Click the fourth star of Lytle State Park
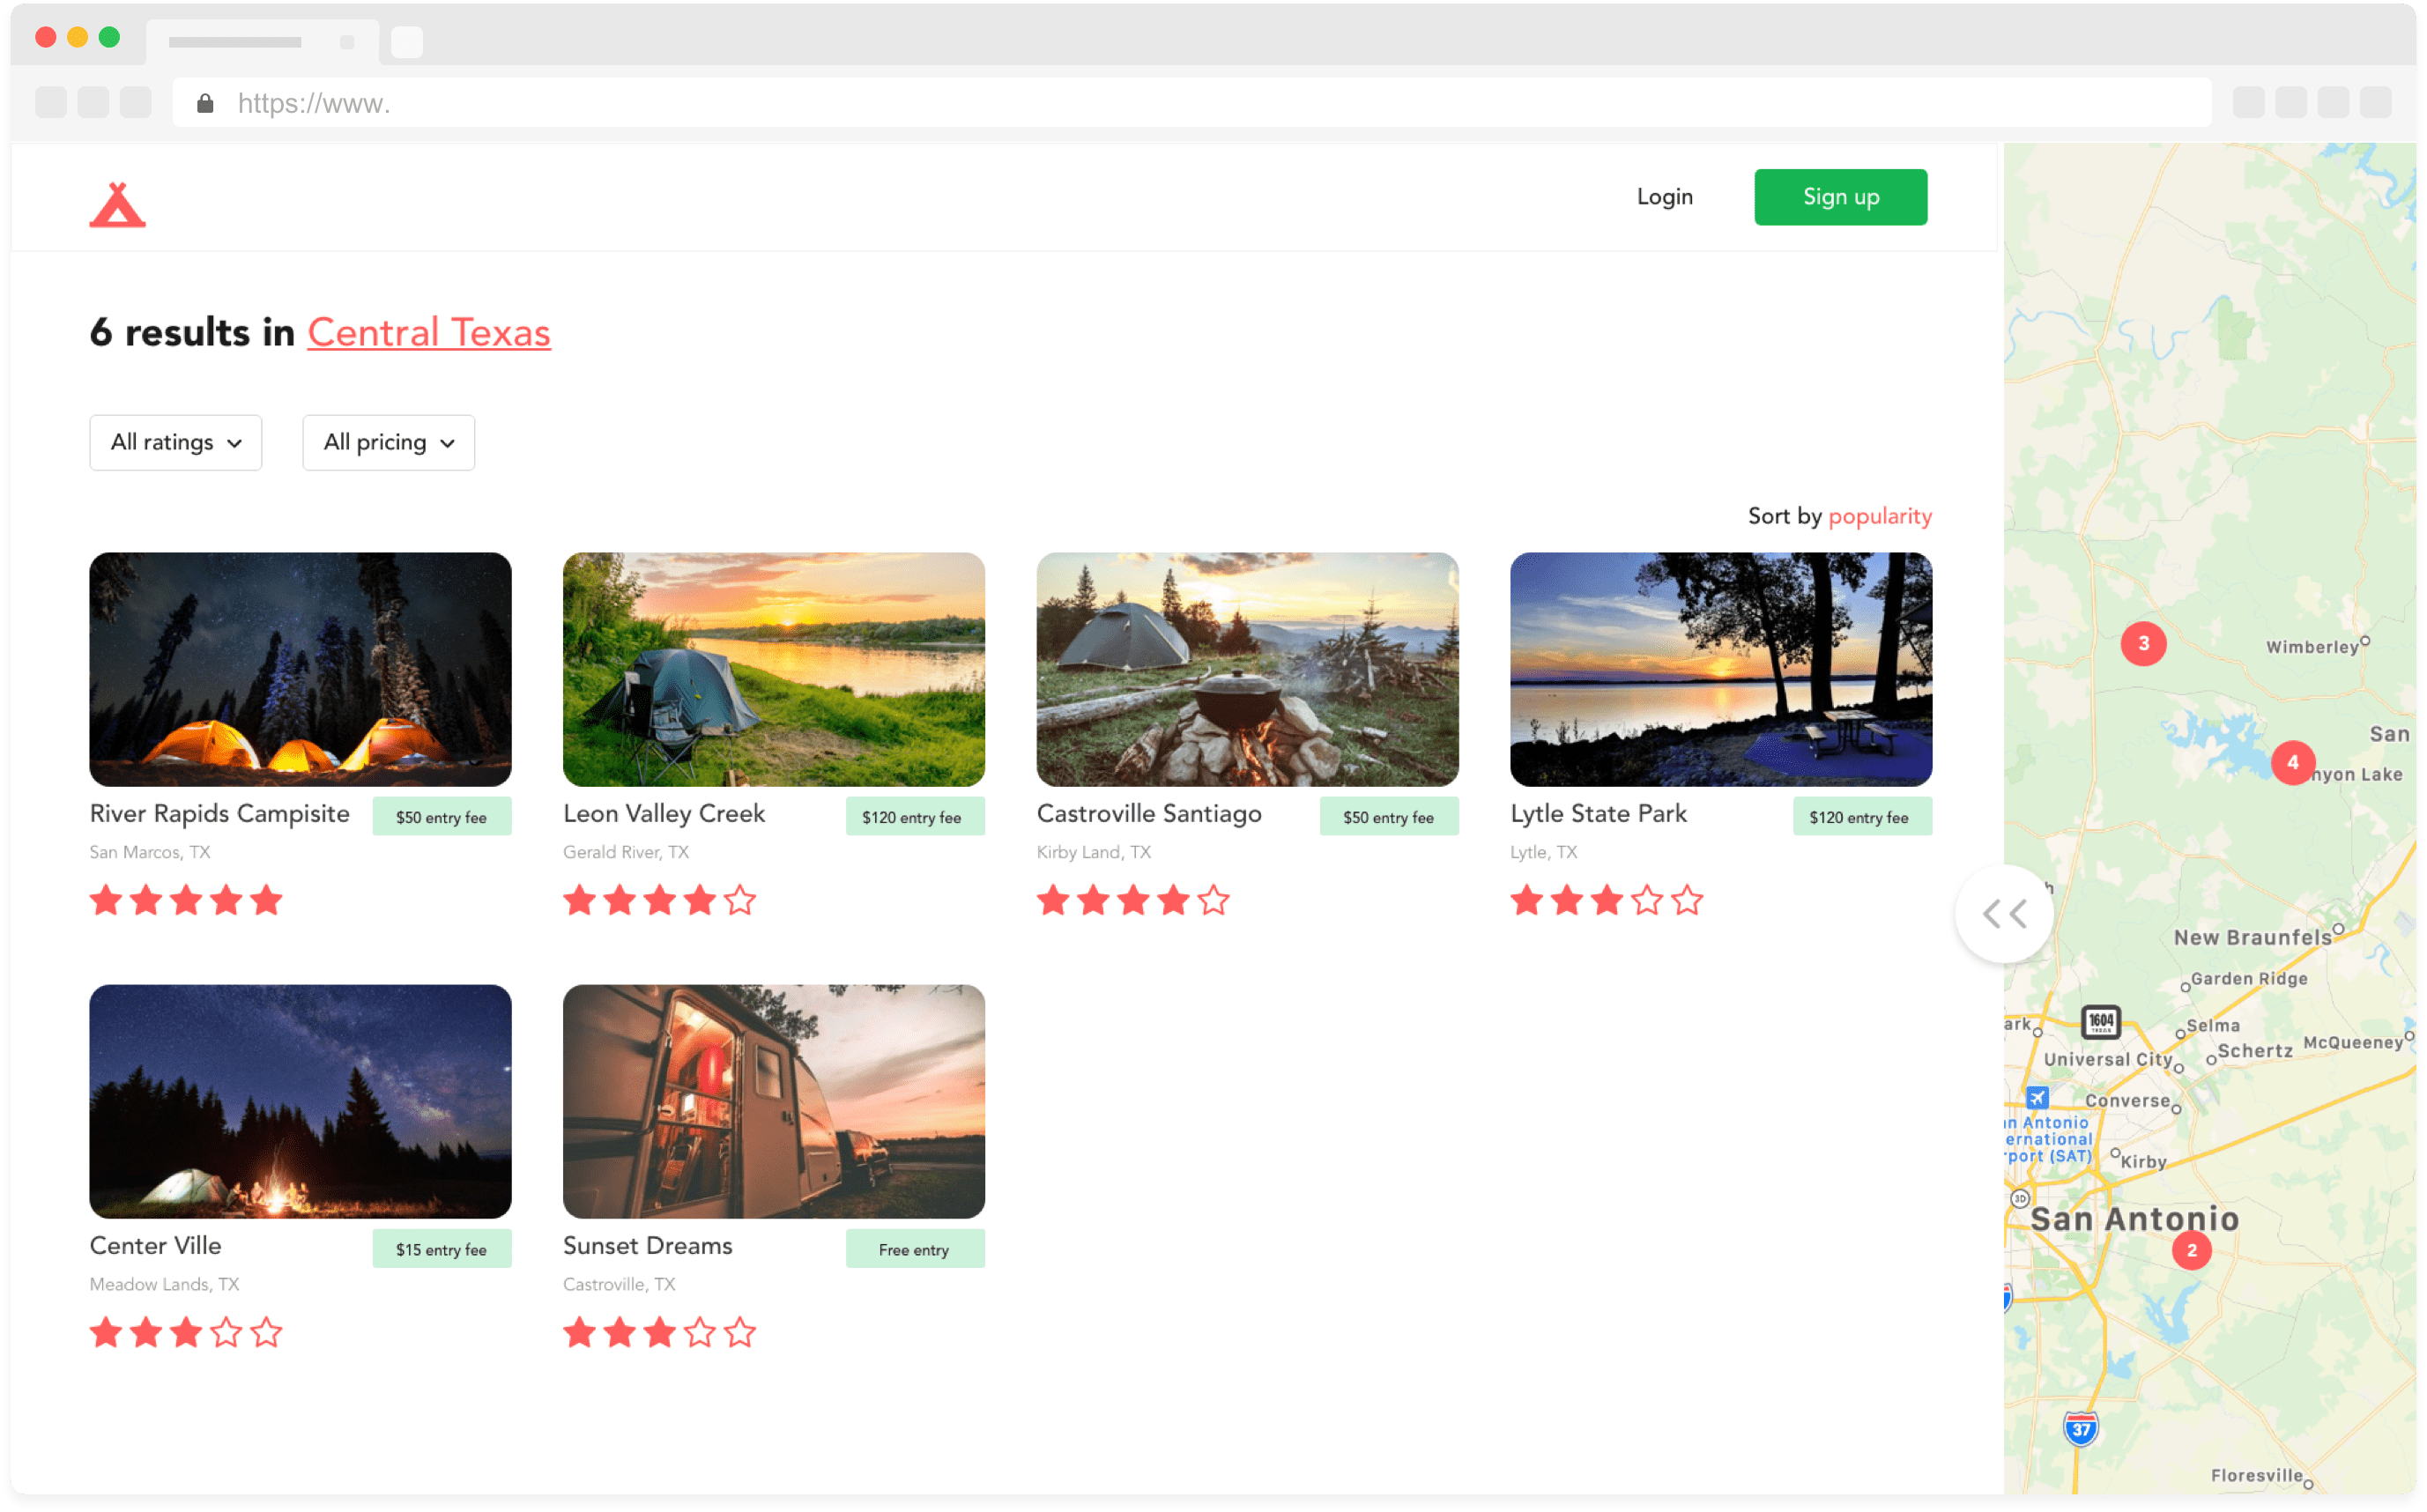Viewport: 2427px width, 1512px height. (1647, 900)
